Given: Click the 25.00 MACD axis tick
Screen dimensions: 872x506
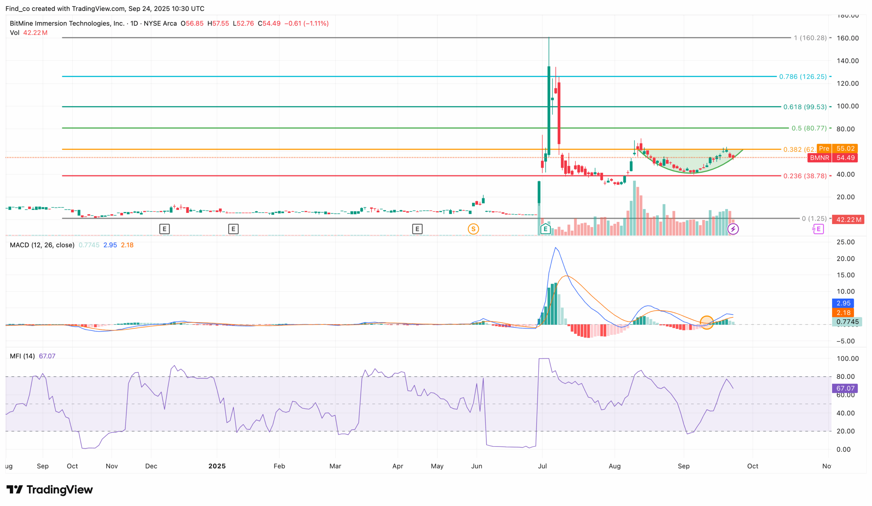Looking at the screenshot, I should point(845,242).
